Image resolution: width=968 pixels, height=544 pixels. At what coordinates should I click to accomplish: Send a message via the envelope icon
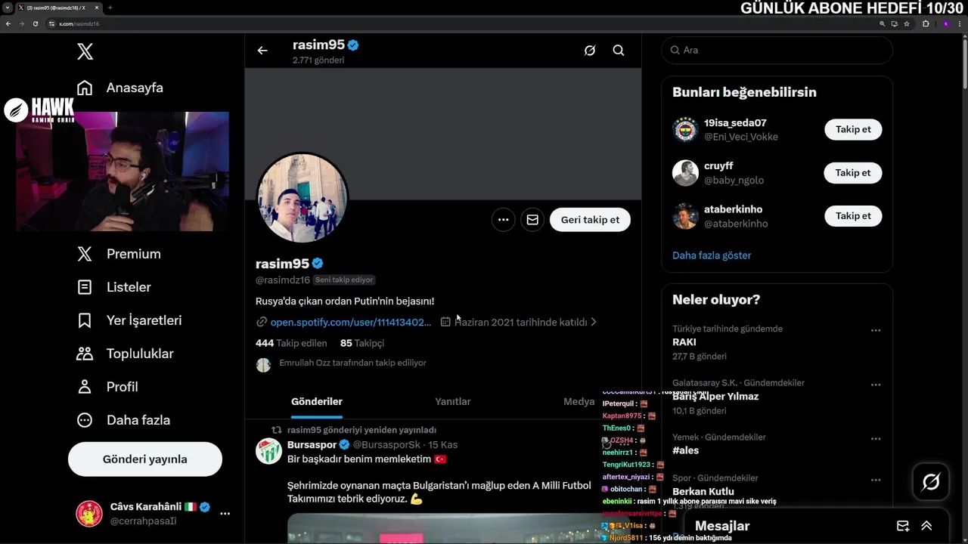[x=532, y=220]
